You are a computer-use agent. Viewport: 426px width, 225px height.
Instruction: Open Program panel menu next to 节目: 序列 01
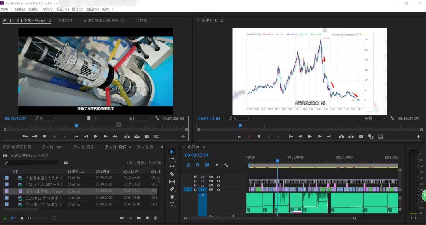point(222,21)
